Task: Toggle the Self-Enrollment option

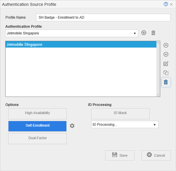Action: coord(37,126)
